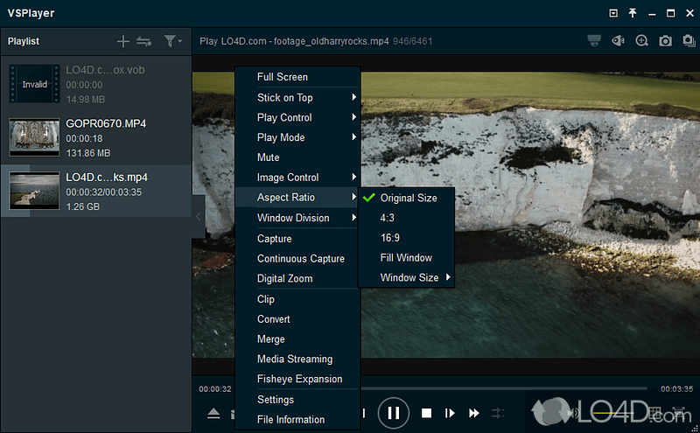Viewport: 700px width, 433px height.
Task: Open the filter dropdown arrow in playlist
Action: (180, 41)
